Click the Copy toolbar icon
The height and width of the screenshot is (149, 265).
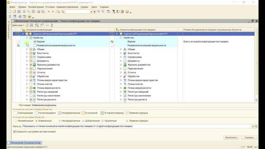(29, 12)
